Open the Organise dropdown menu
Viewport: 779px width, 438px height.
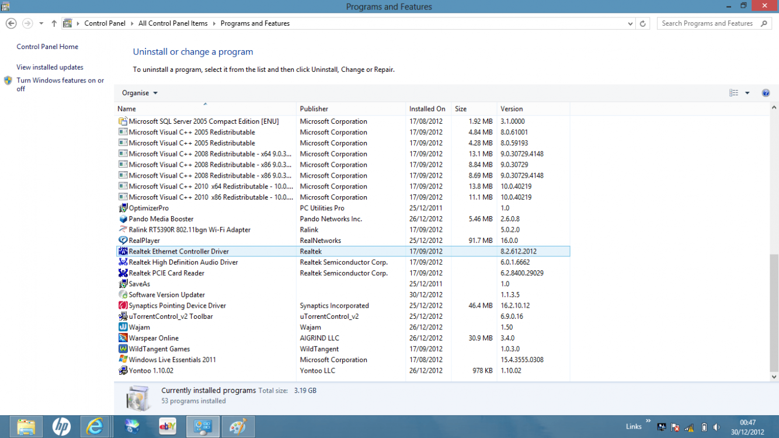(140, 93)
